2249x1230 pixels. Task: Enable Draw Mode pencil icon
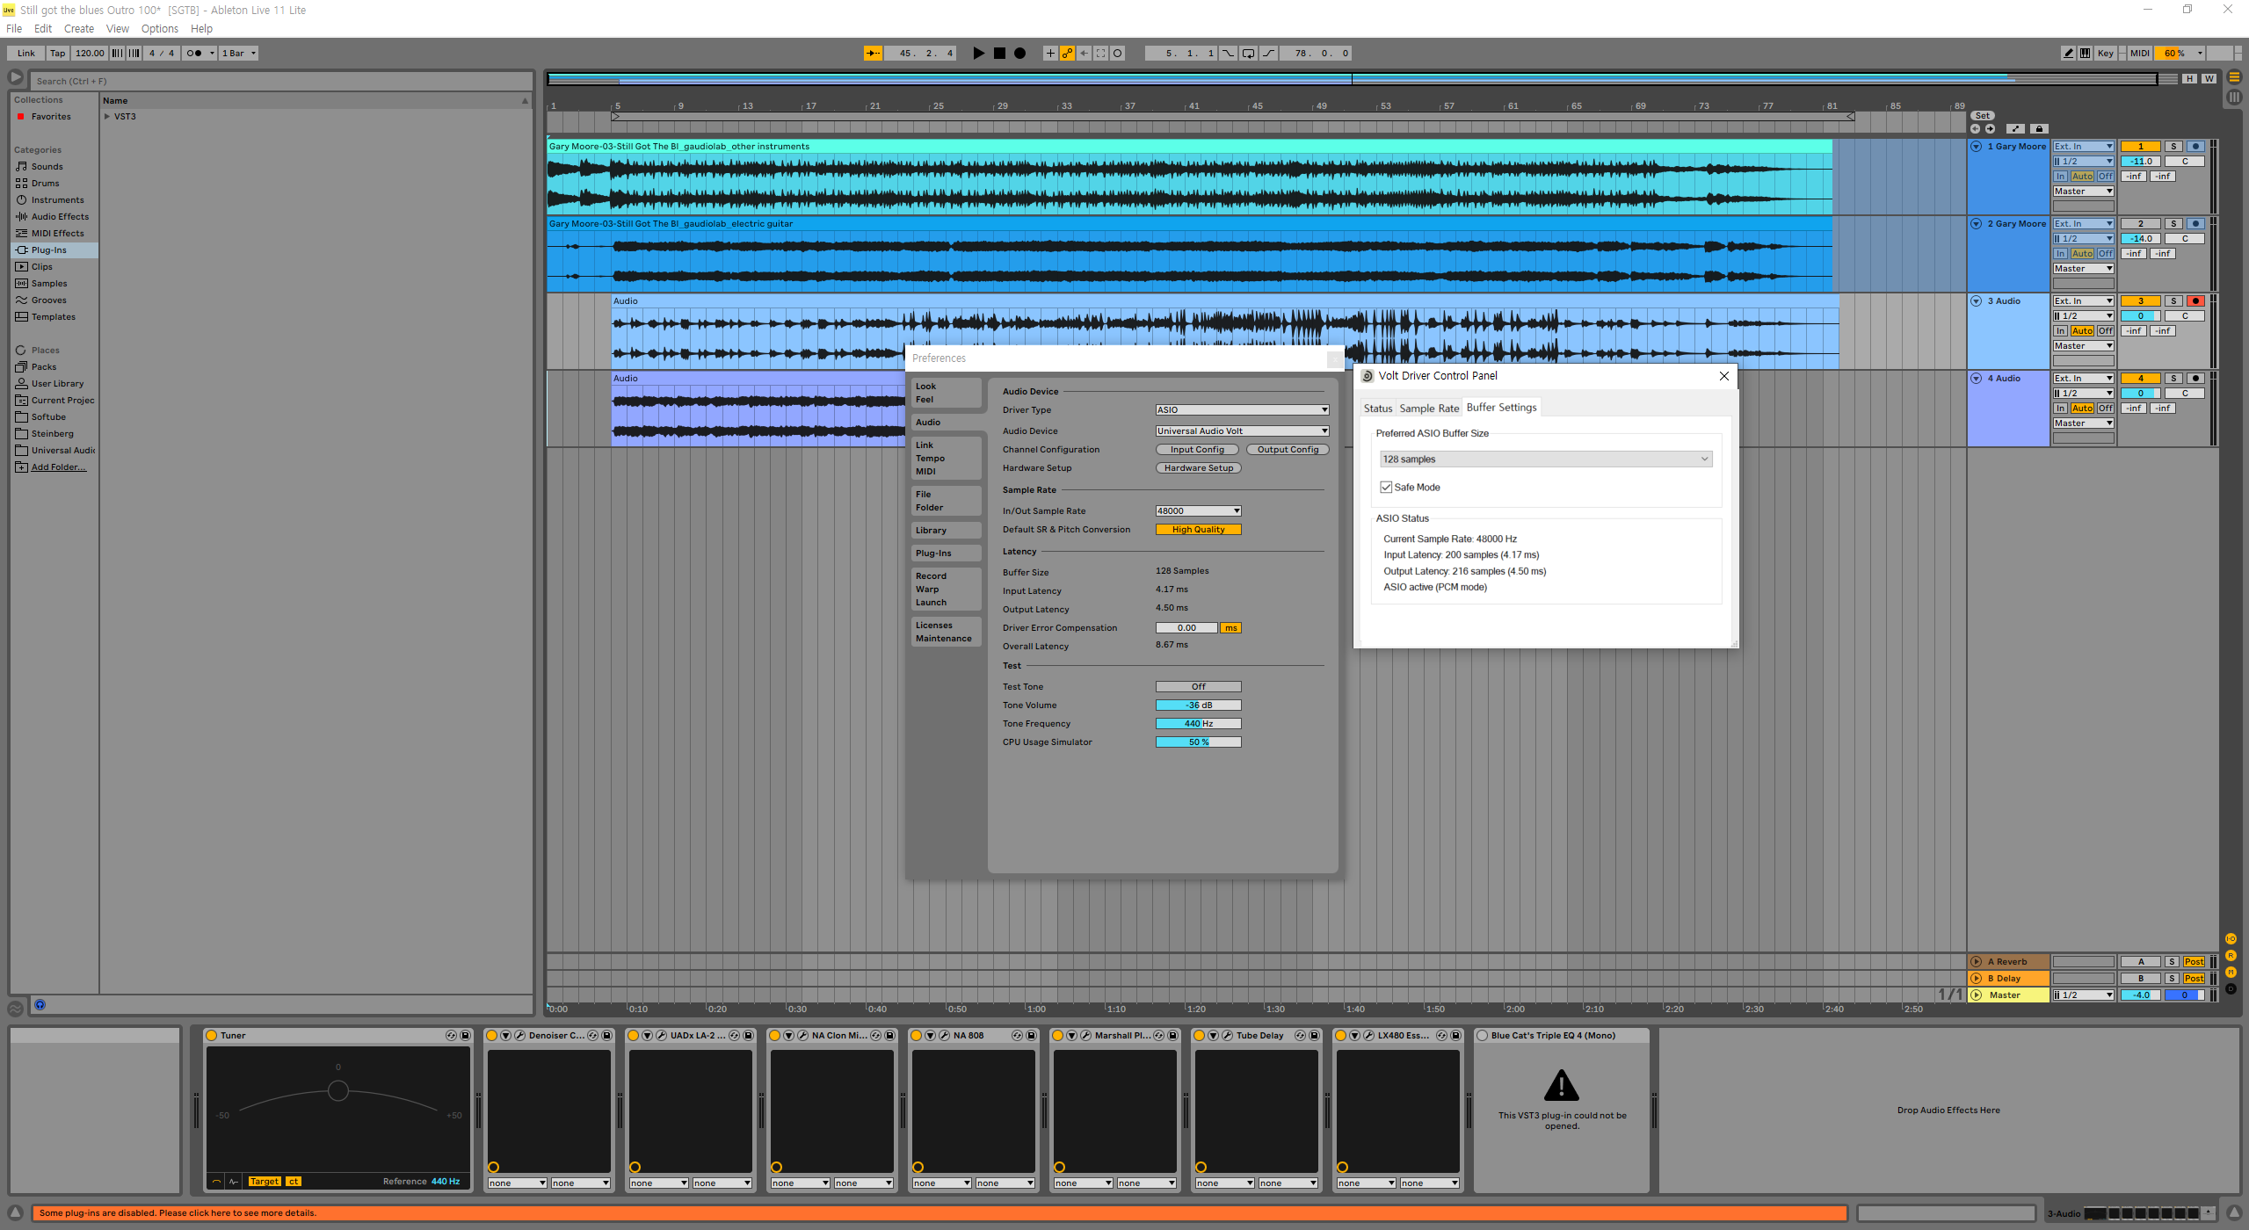(2068, 54)
